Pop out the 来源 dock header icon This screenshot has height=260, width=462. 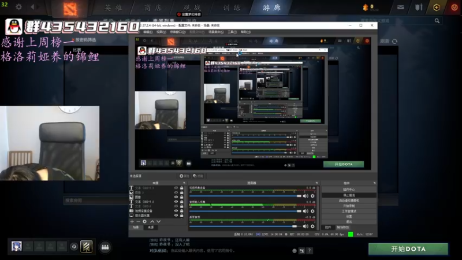(x=184, y=183)
